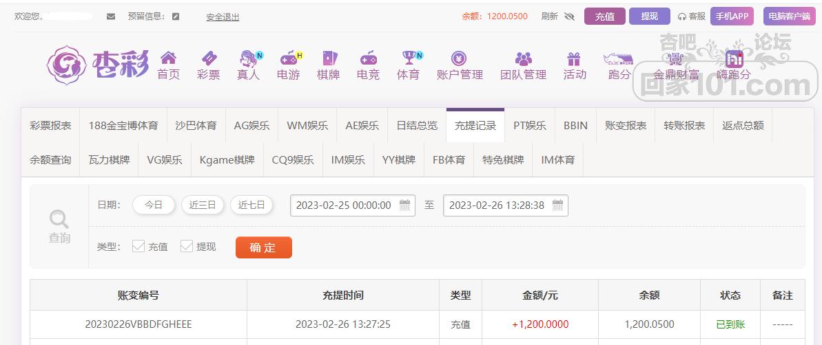Select the 充提记录 tab
822x345 pixels.
tap(475, 126)
